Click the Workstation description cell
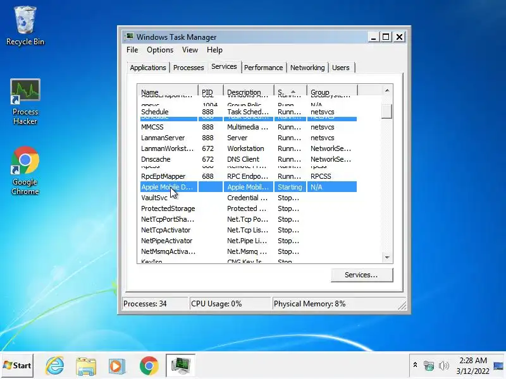 point(245,148)
